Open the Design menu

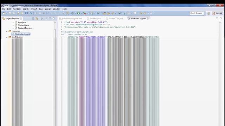click(48, 9)
